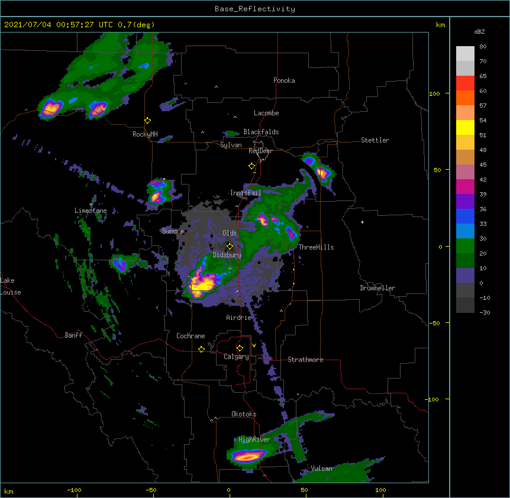Choose the dark orange swatch between 60 and 57

coord(465,98)
